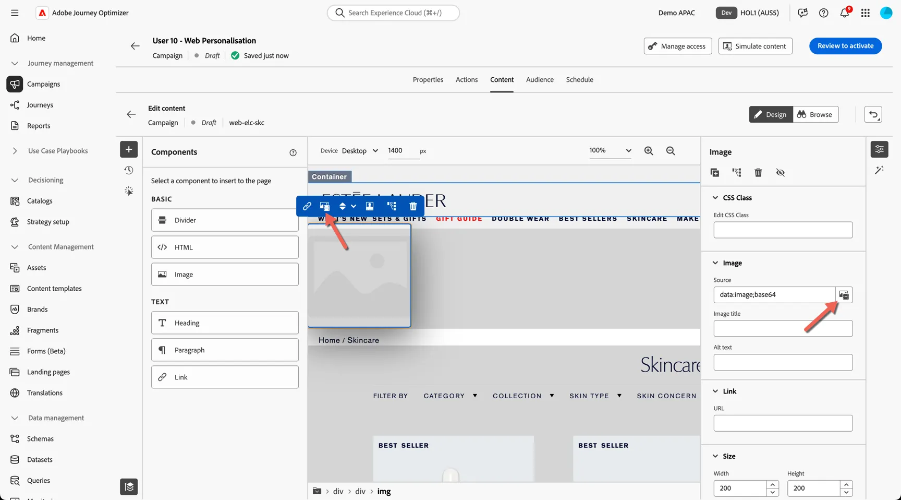Open the settings sliders panel icon
The height and width of the screenshot is (500, 901).
[880, 149]
